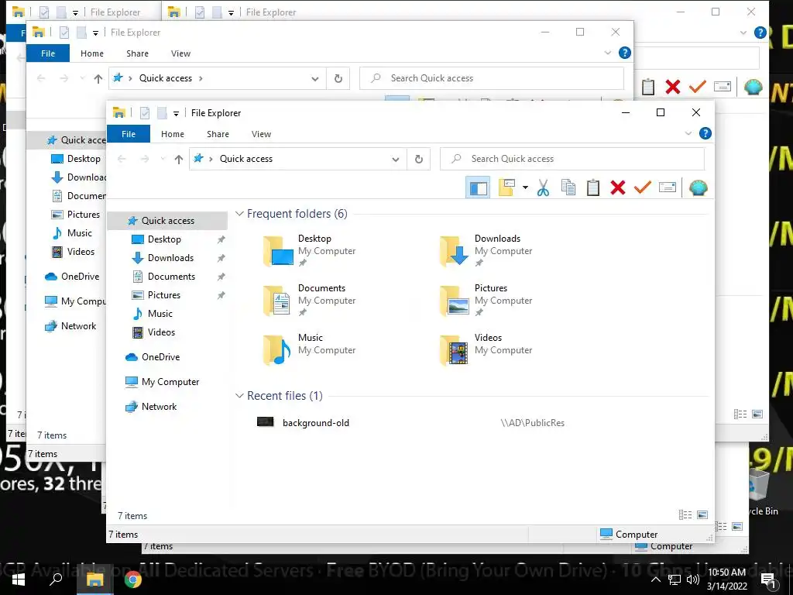
Task: Open Customize Quick Access Toolbar arrow, front window
Action: tap(176, 113)
